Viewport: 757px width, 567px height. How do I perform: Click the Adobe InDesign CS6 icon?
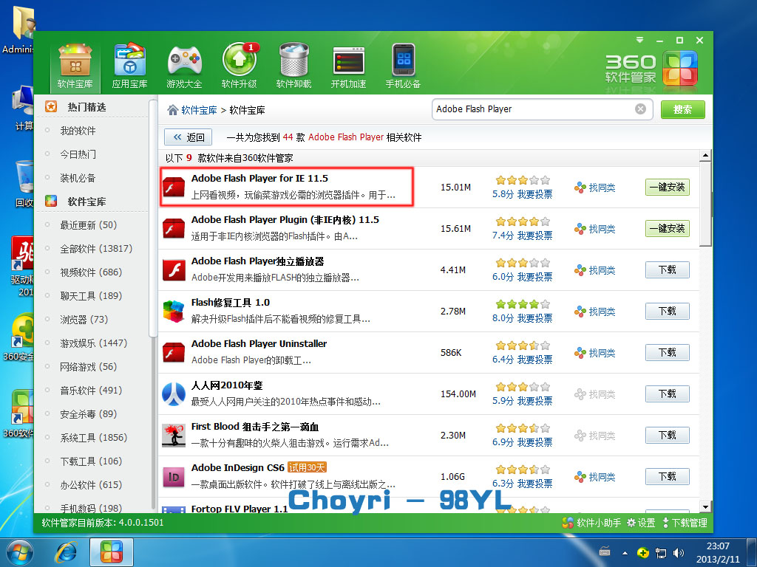[x=174, y=476]
